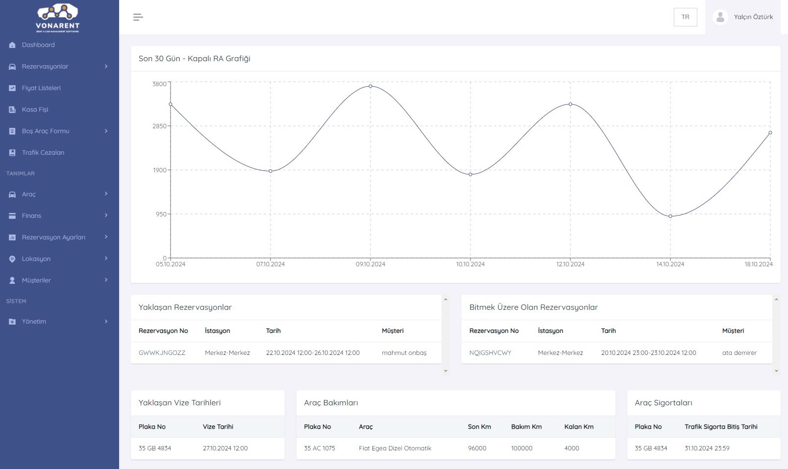Open the Boş Araç Formu menu
The height and width of the screenshot is (469, 788).
tap(46, 131)
